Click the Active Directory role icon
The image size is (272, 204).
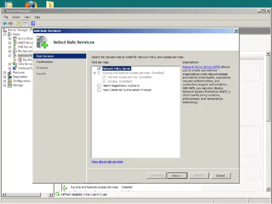[15, 39]
